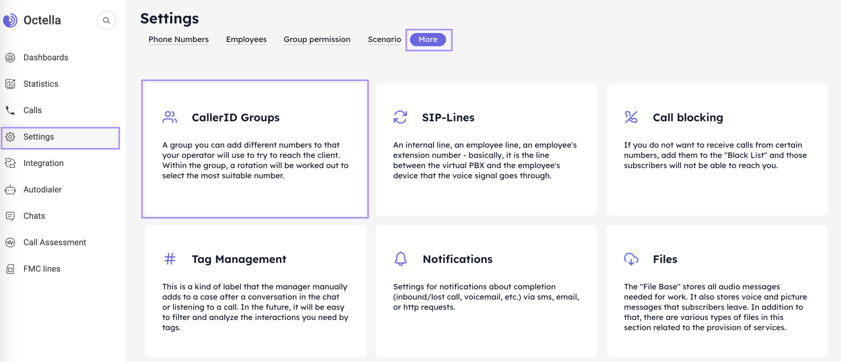Select the Group permission tab
This screenshot has height=362, width=841.
click(317, 39)
